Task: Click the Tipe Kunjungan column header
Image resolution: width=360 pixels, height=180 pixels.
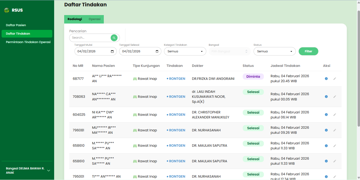Action: pos(146,66)
